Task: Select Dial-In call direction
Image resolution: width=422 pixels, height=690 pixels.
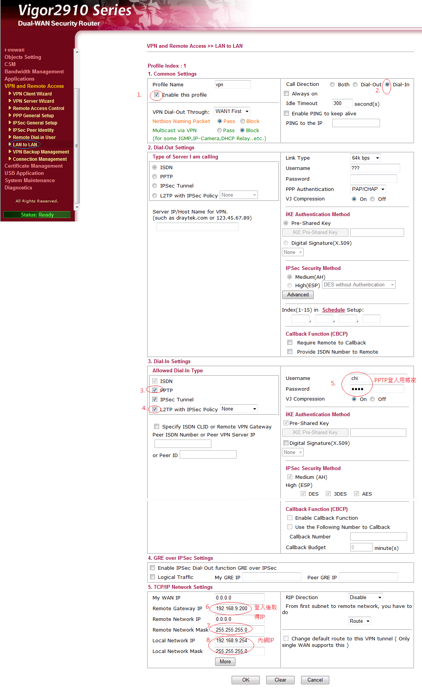Action: 387,85
